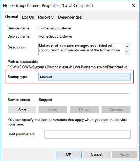This screenshot has width=140, height=161.
Task: Switch to the Recovery tab
Action: 46,17
